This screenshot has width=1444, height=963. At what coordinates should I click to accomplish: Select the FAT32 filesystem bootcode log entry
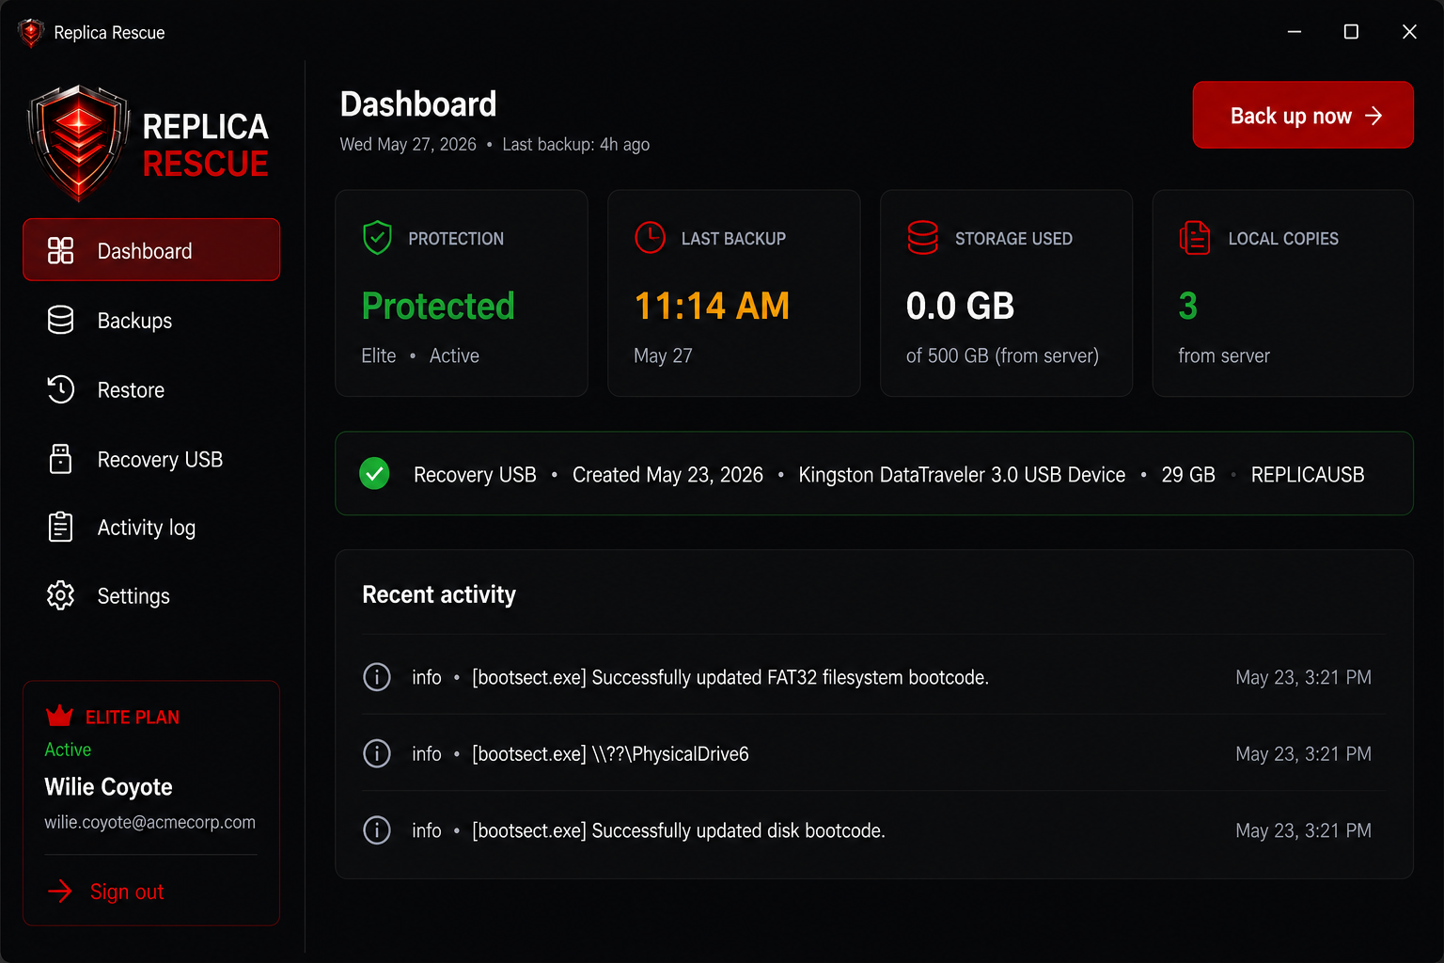(873, 677)
